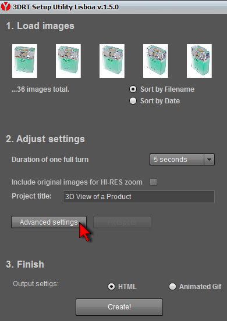Screen dimensions: 227x321
Task: Open the turn duration dropdown arrow
Action: pos(209,159)
